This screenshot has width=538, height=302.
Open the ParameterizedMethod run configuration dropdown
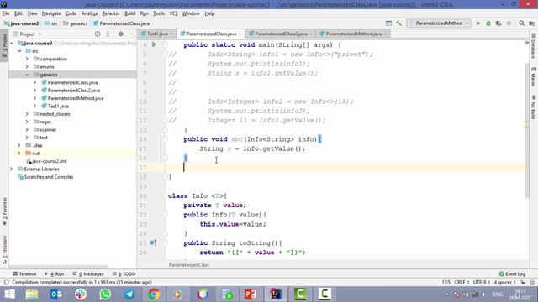[439, 23]
